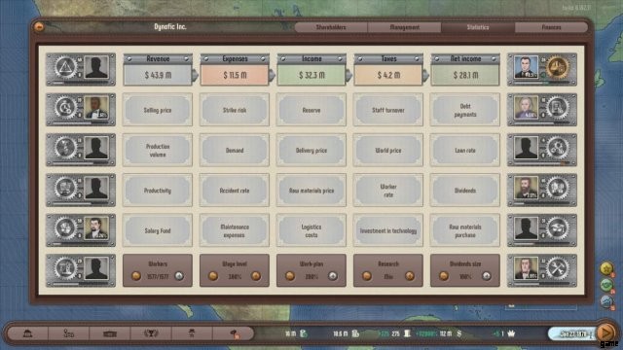
Task: Raise Research level with right button
Action: (x=410, y=276)
